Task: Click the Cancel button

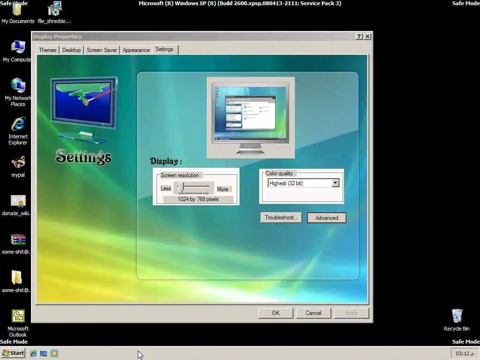Action: tap(314, 313)
